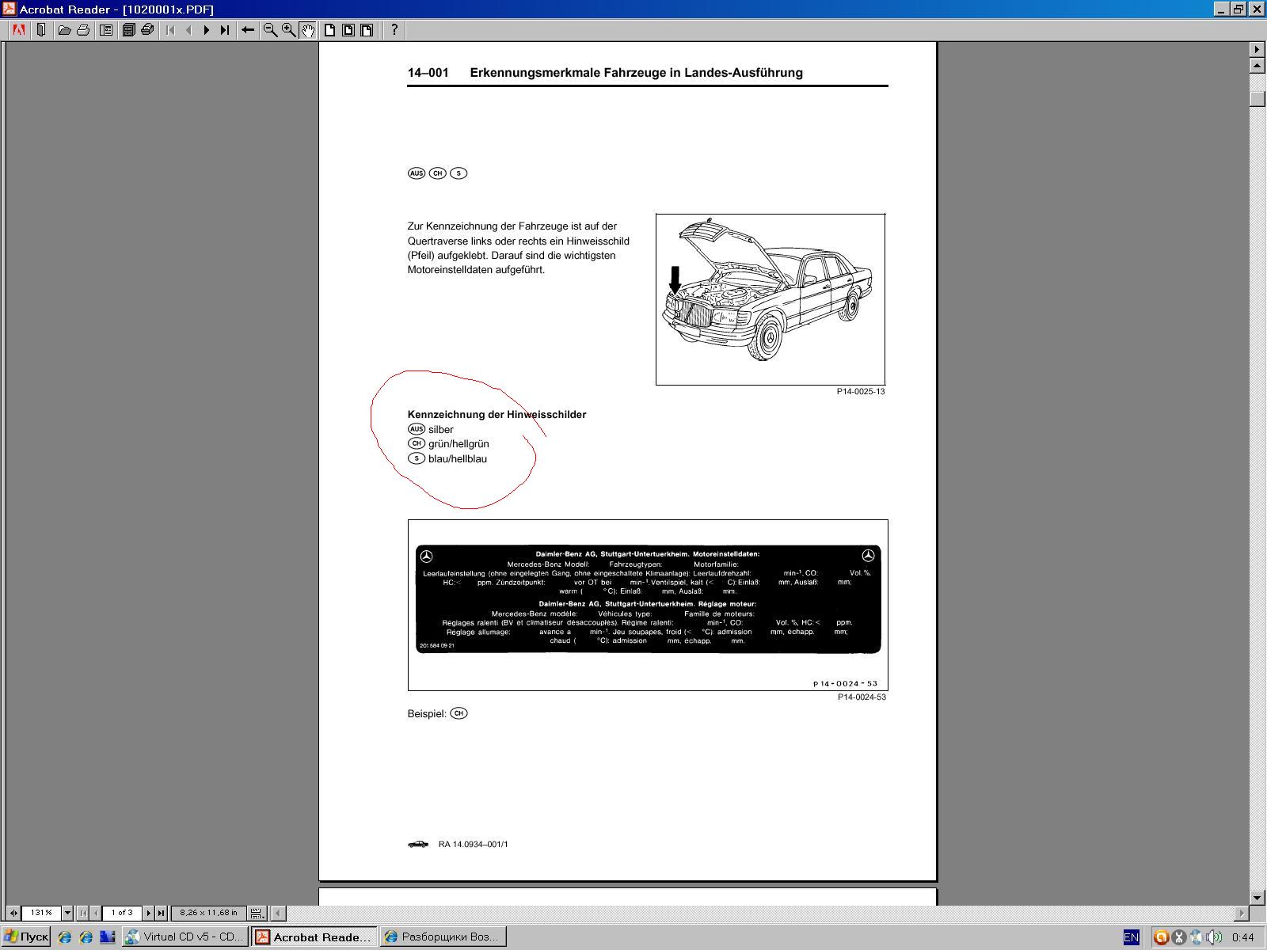Minimize the Acrobat Reader window
The height and width of the screenshot is (950, 1267).
pyautogui.click(x=1221, y=9)
